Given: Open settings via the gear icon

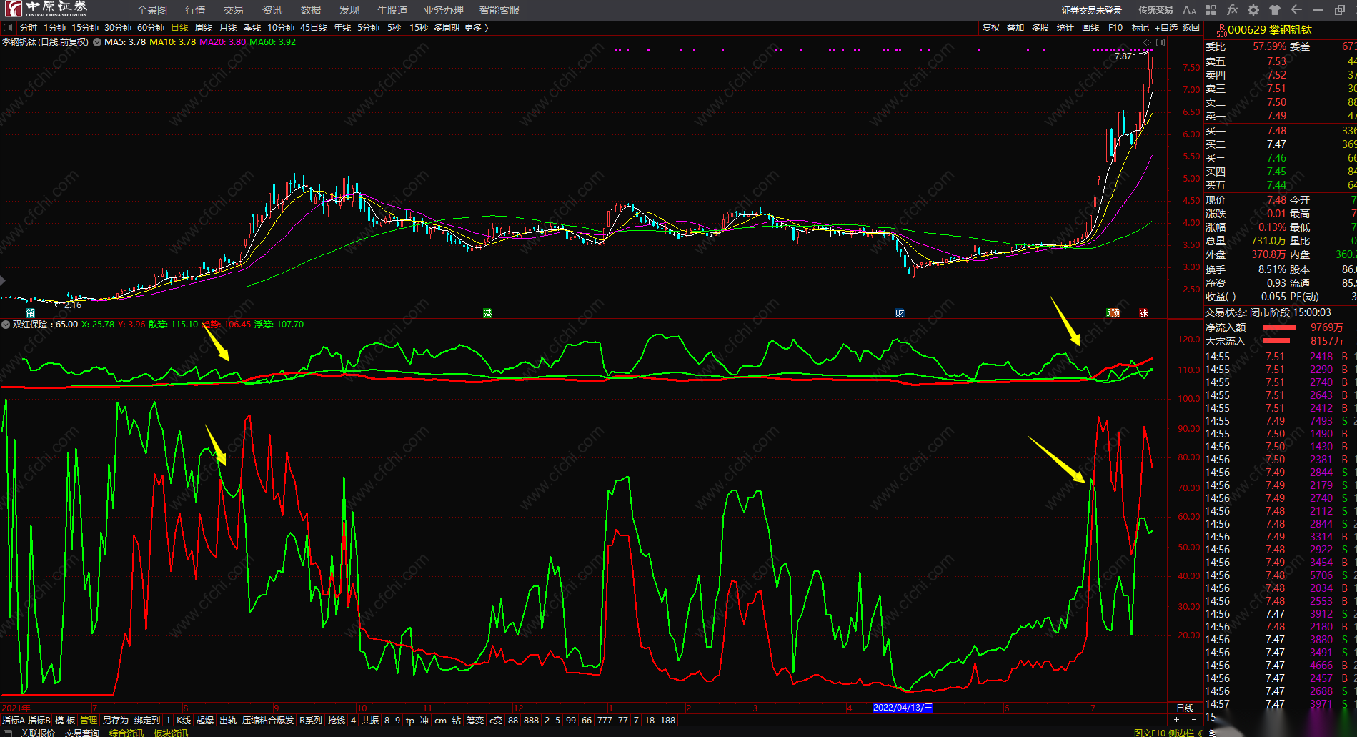Looking at the screenshot, I should tap(1253, 10).
